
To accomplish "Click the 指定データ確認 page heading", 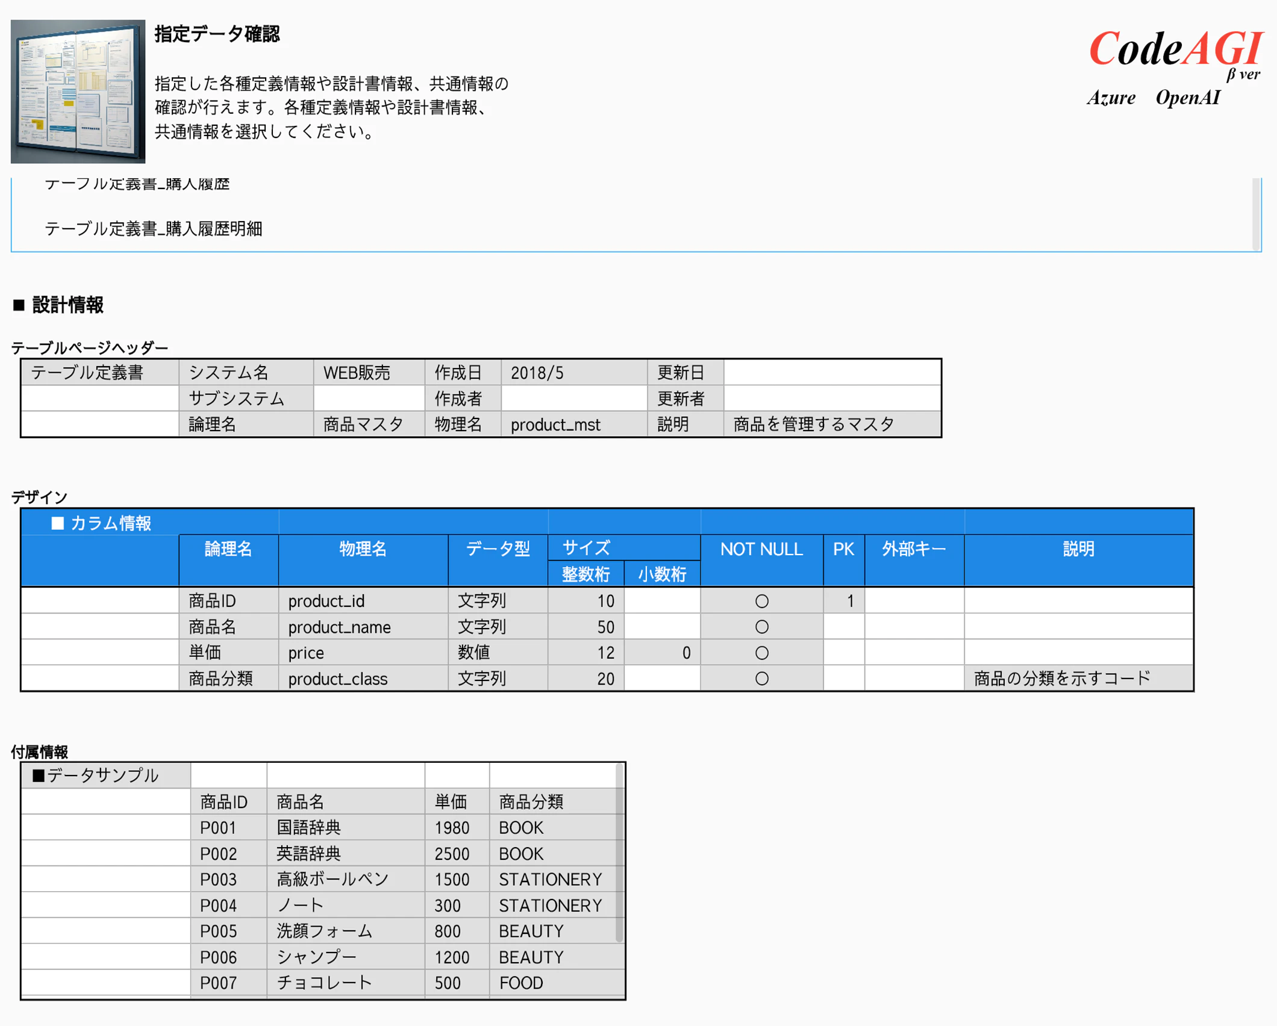I will [x=217, y=34].
